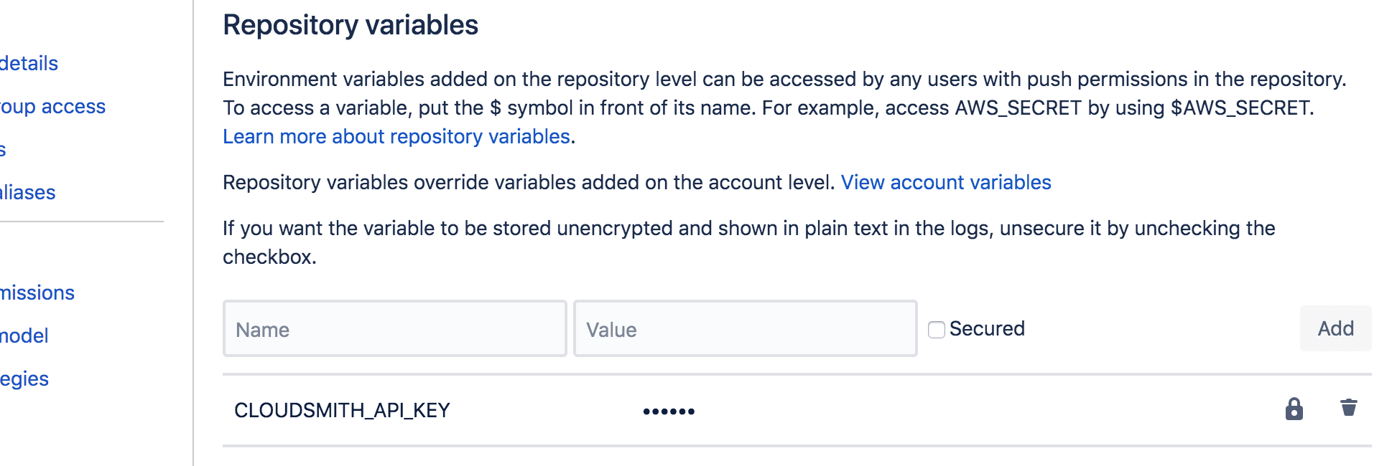The height and width of the screenshot is (466, 1392).
Task: Click the 'Repository variables' page heading
Action: [351, 25]
